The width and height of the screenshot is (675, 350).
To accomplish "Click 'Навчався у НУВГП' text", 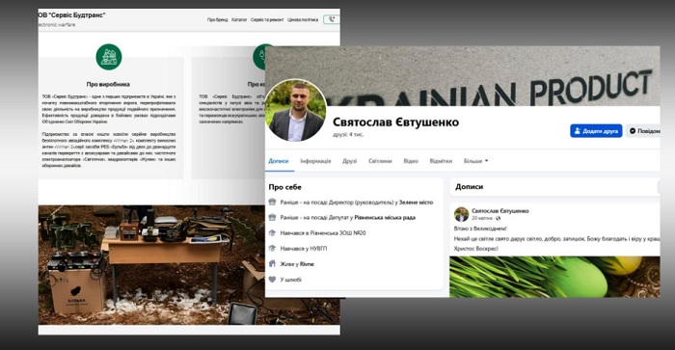I will (304, 249).
